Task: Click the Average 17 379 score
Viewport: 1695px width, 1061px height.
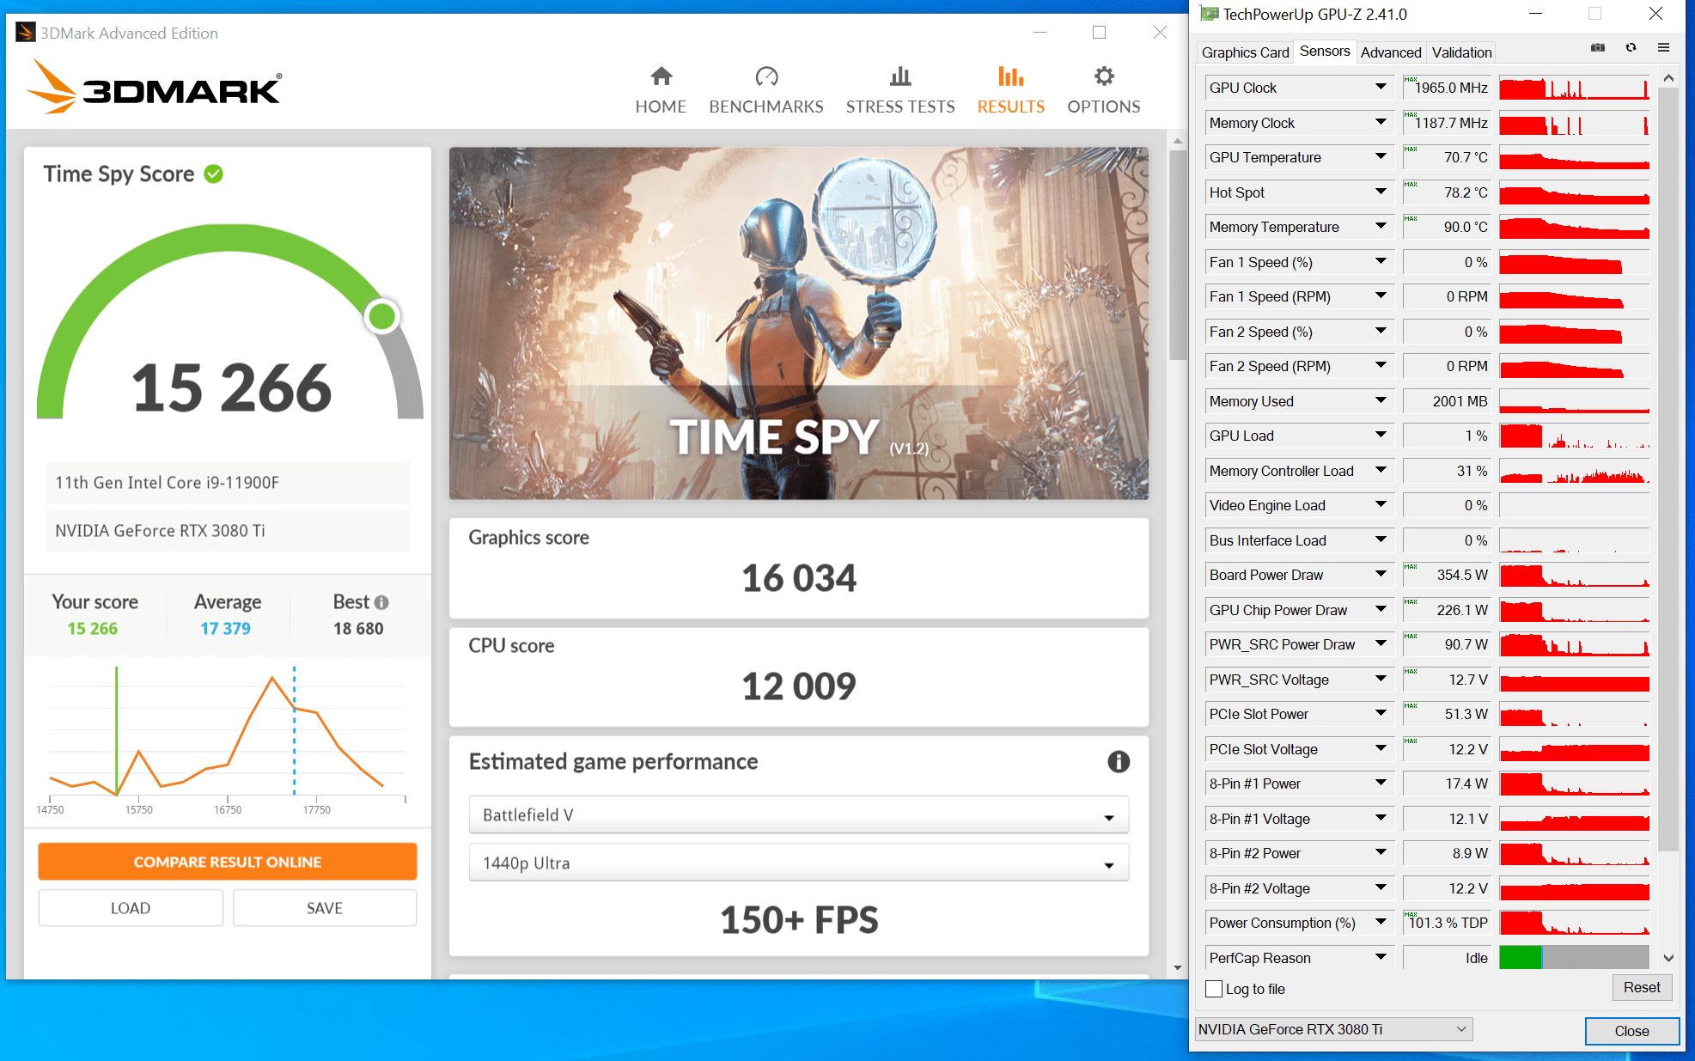Action: [x=226, y=629]
